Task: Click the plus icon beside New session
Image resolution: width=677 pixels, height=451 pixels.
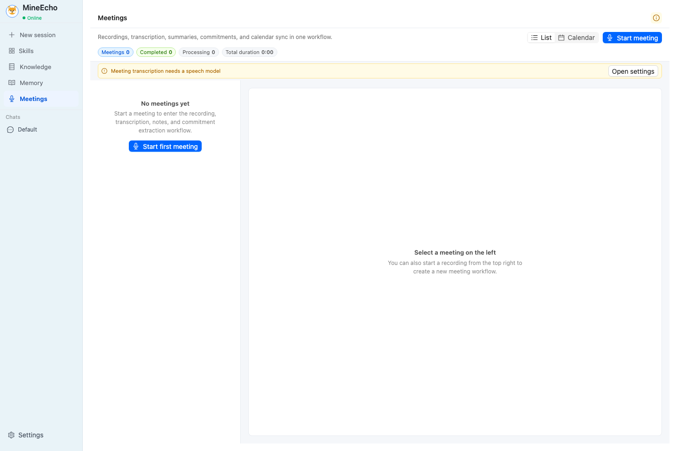Action: [x=12, y=35]
